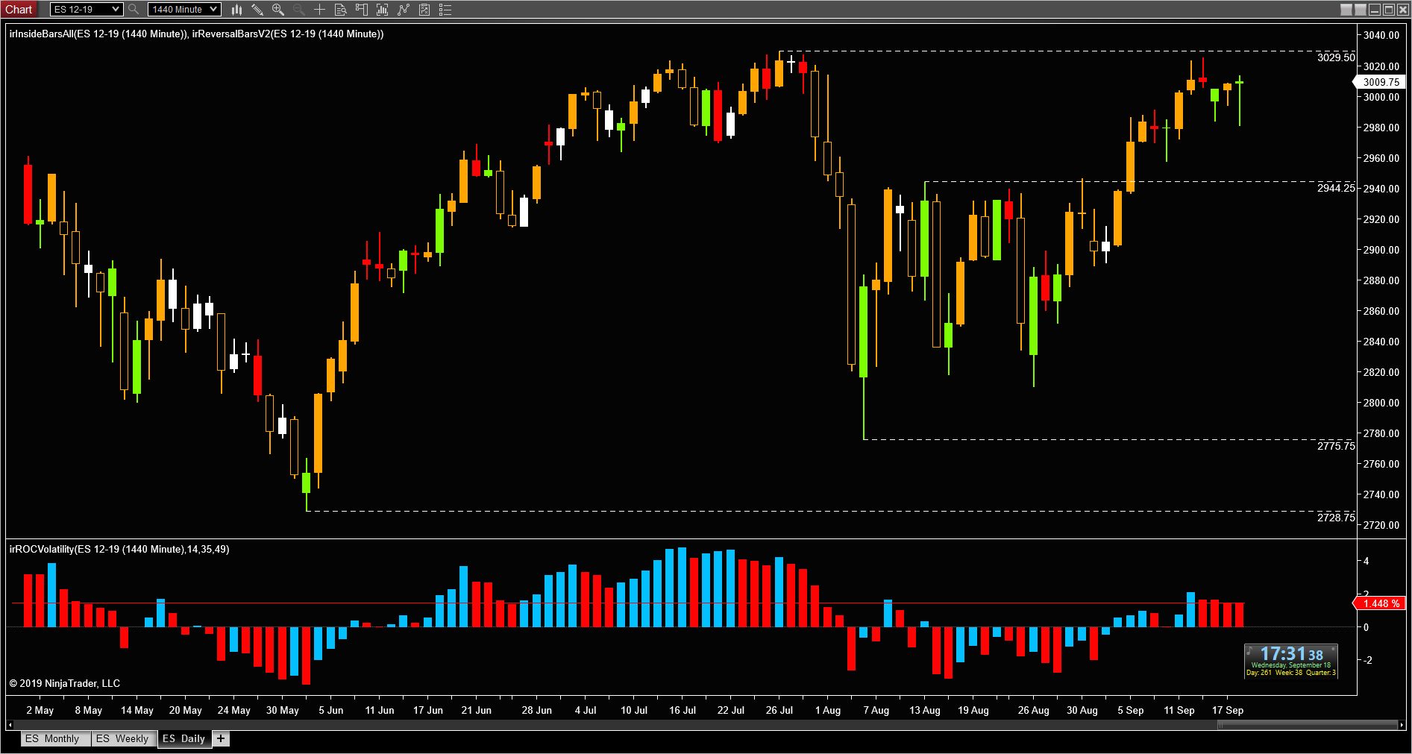Click the horizontal scrollbar right arrow

[1402, 725]
